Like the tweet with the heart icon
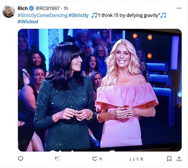188x168 pixels. pos(95,159)
